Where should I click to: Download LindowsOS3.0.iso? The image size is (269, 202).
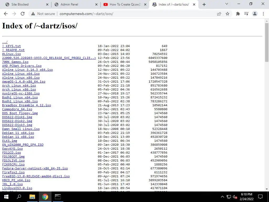click(x=17, y=188)
